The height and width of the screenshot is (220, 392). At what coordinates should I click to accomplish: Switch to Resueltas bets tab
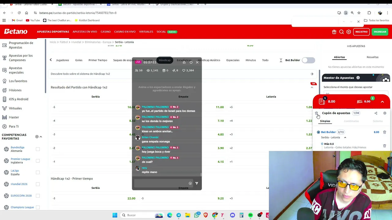coord(372,57)
